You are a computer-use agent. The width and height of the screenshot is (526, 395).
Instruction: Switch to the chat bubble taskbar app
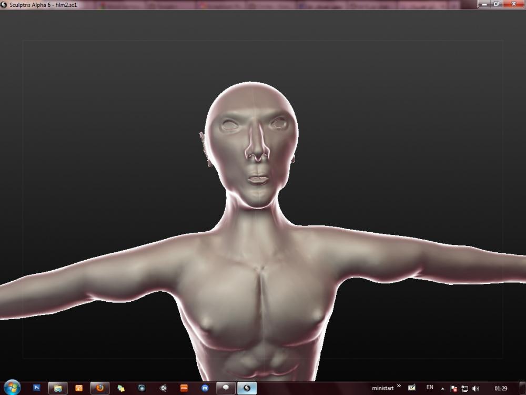click(x=226, y=388)
